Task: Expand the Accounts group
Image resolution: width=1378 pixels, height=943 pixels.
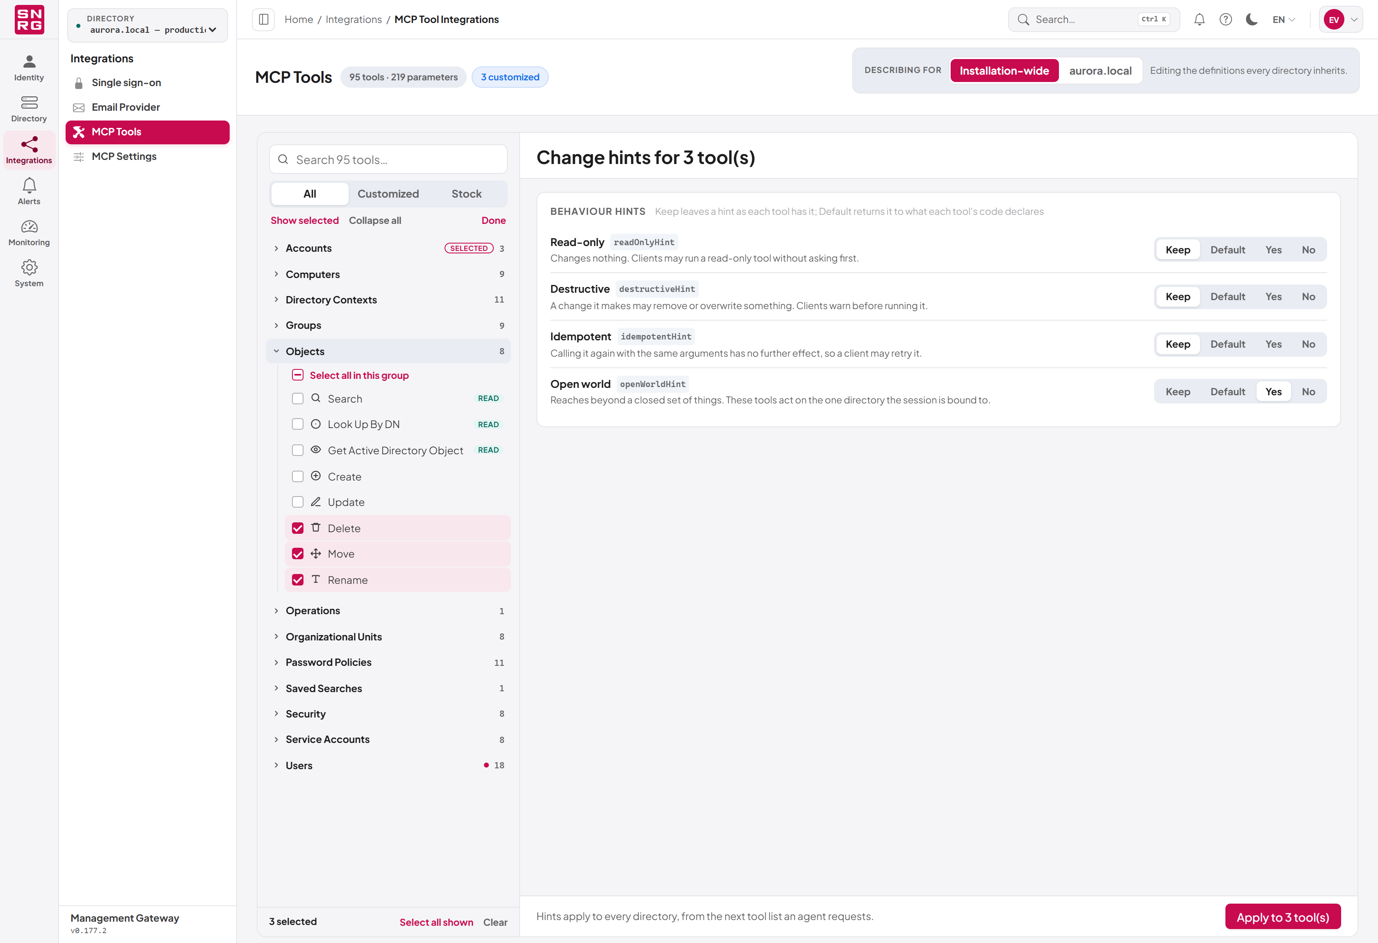Action: (388, 248)
